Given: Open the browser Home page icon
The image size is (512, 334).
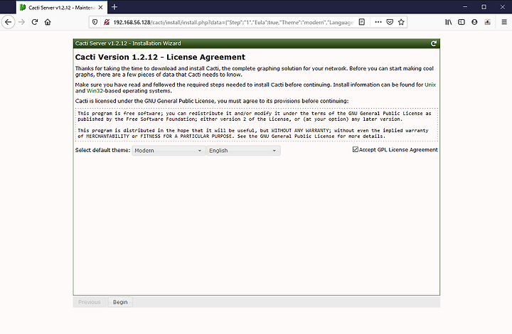Looking at the screenshot, I should (48, 22).
